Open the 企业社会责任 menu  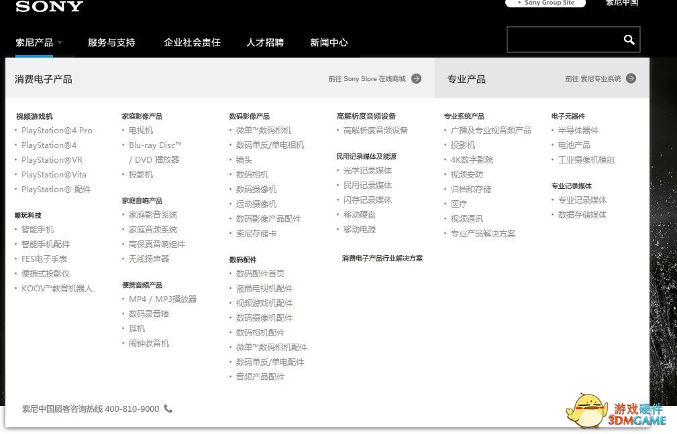pos(192,42)
